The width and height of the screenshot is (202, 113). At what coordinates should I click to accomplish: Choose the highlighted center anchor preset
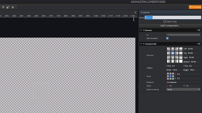(x=173, y=53)
